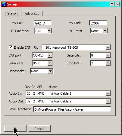The image size is (122, 136).
Task: Click the My Call input field
Action: (43, 23)
